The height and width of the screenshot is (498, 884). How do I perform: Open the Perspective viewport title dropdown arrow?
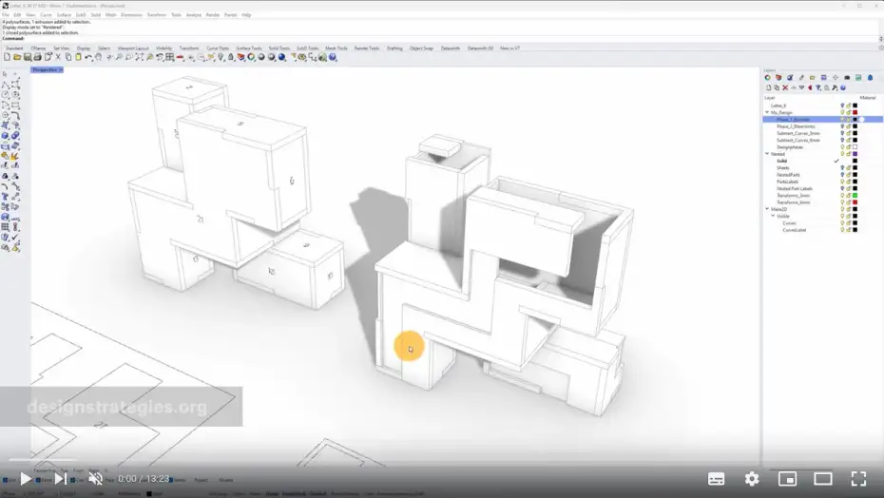click(61, 70)
